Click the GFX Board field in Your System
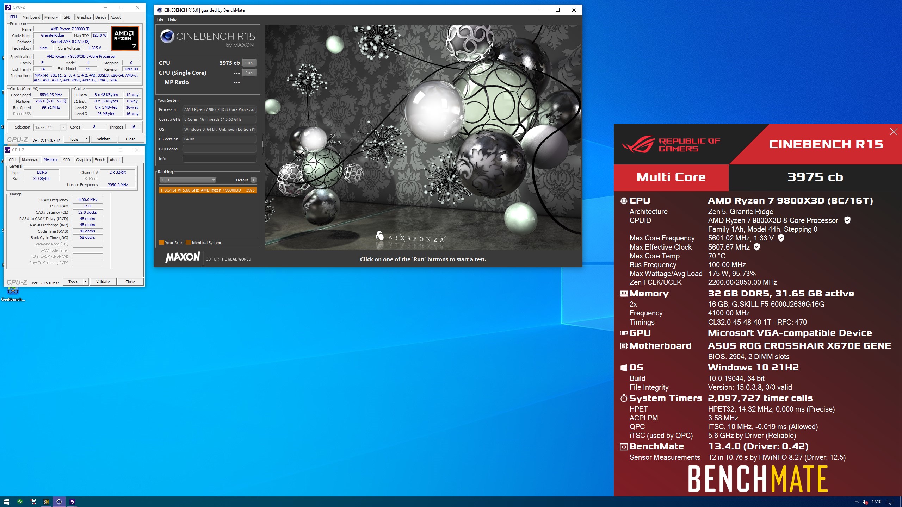The height and width of the screenshot is (507, 902). pyautogui.click(x=219, y=149)
